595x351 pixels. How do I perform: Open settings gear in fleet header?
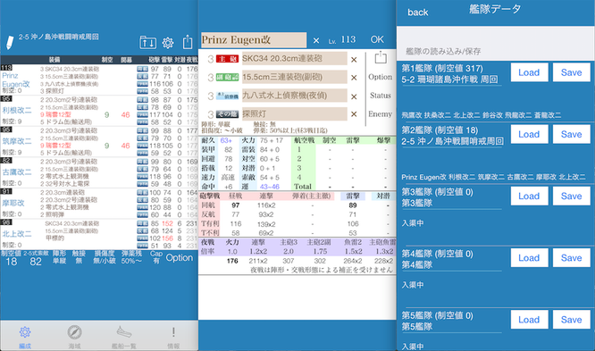[x=168, y=43]
